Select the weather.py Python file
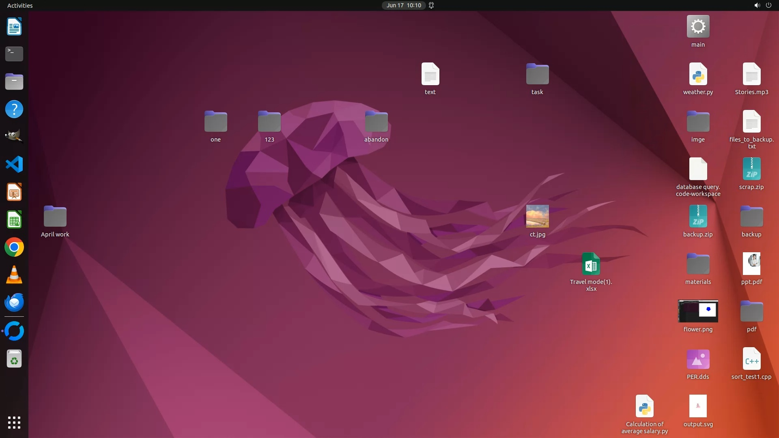This screenshot has height=438, width=779. point(698,75)
